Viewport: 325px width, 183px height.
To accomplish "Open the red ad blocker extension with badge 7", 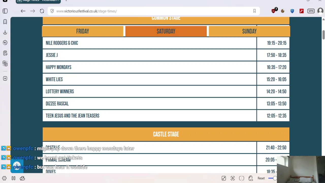I will (x=274, y=11).
